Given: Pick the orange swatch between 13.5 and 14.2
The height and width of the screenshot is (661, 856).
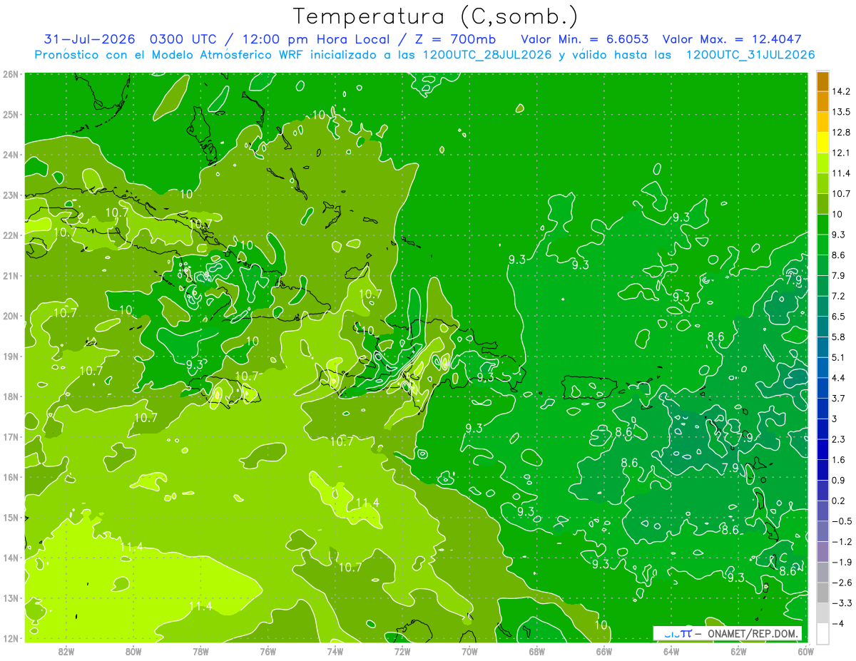Looking at the screenshot, I should pos(822,101).
